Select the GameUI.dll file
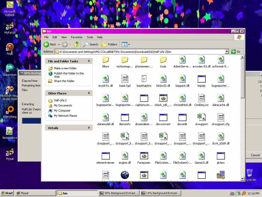Viewport: 262px width, 197px height. [202, 158]
